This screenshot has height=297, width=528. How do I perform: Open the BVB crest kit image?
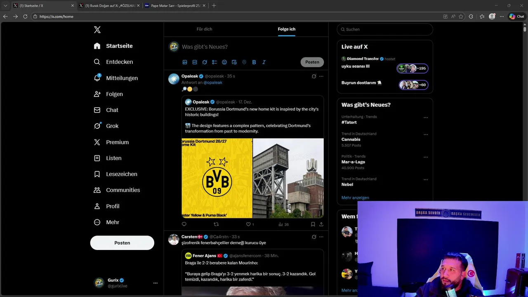[217, 178]
